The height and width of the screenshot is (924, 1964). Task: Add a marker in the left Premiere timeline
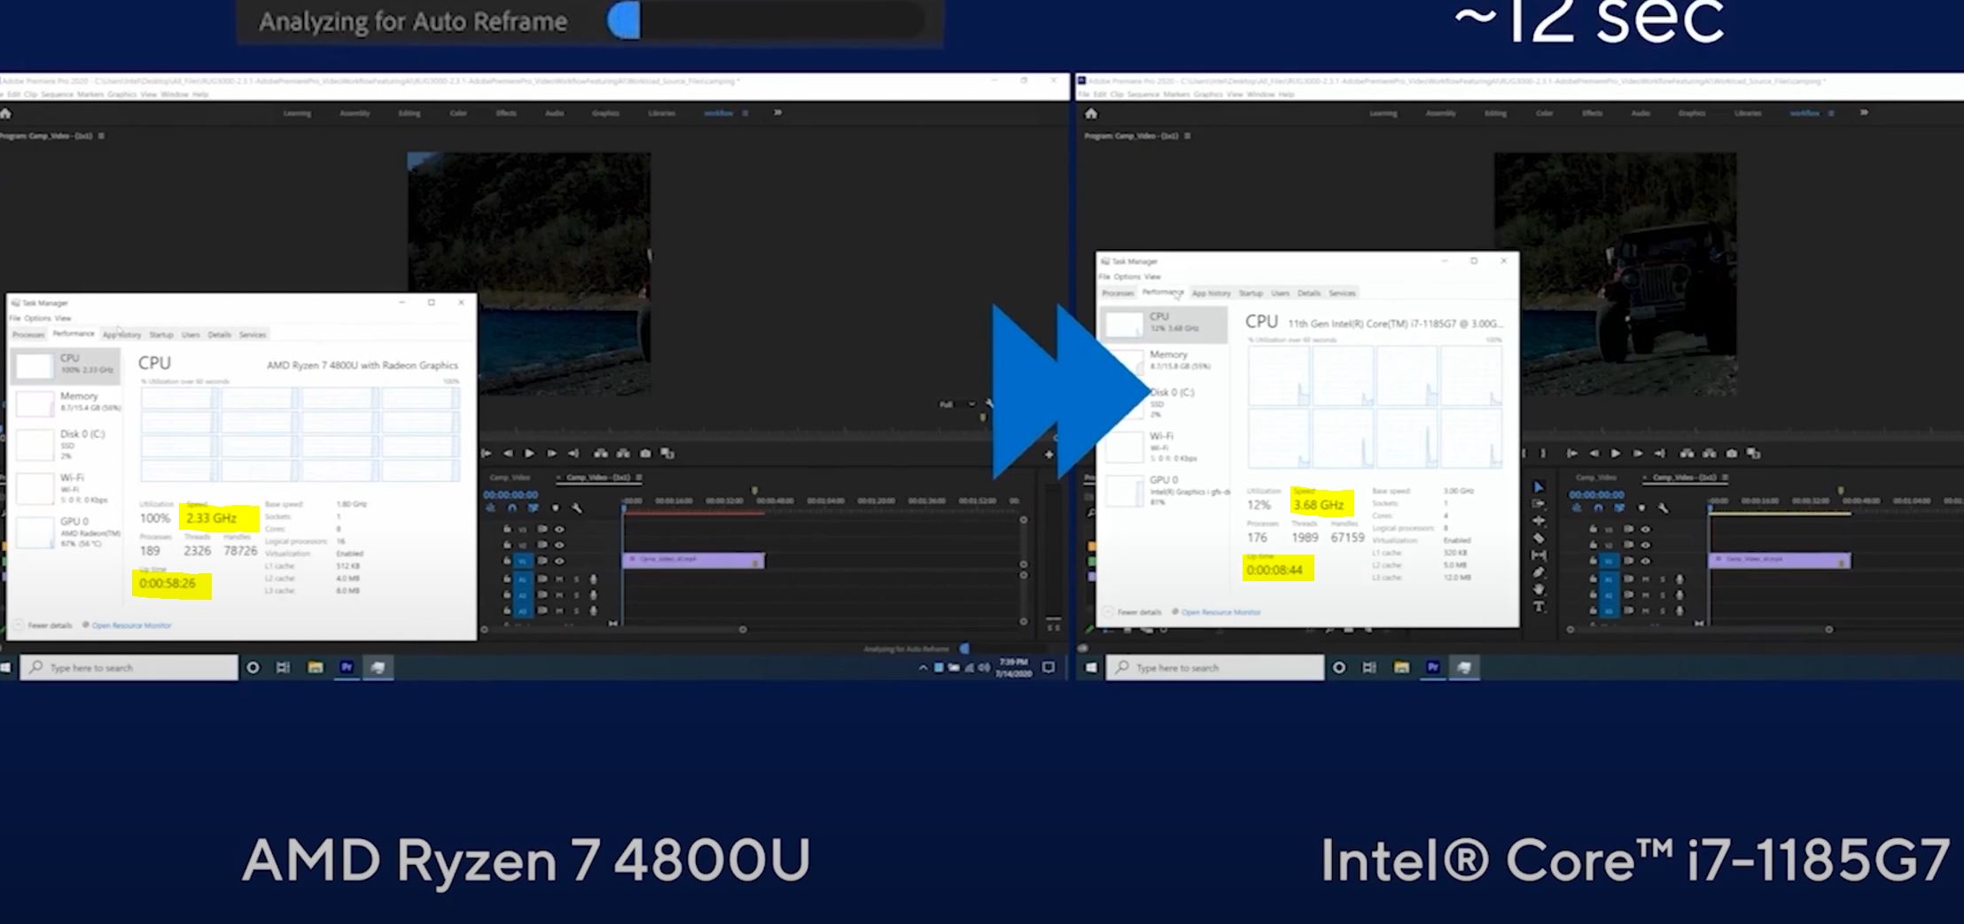click(x=556, y=509)
